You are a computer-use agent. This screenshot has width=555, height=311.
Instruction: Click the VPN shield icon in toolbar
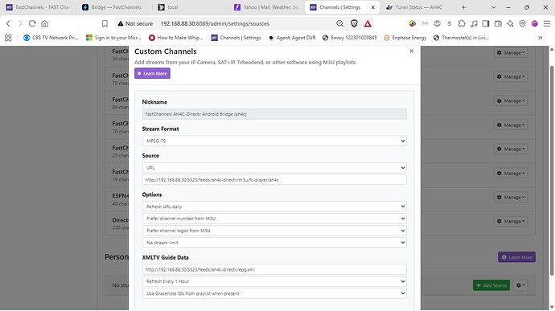[x=523, y=23]
